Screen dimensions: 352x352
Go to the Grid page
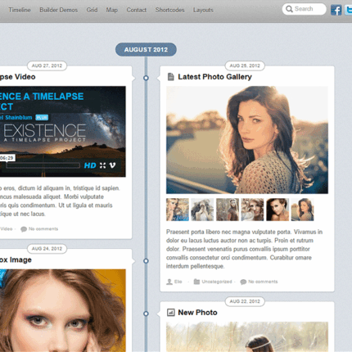pos(92,10)
